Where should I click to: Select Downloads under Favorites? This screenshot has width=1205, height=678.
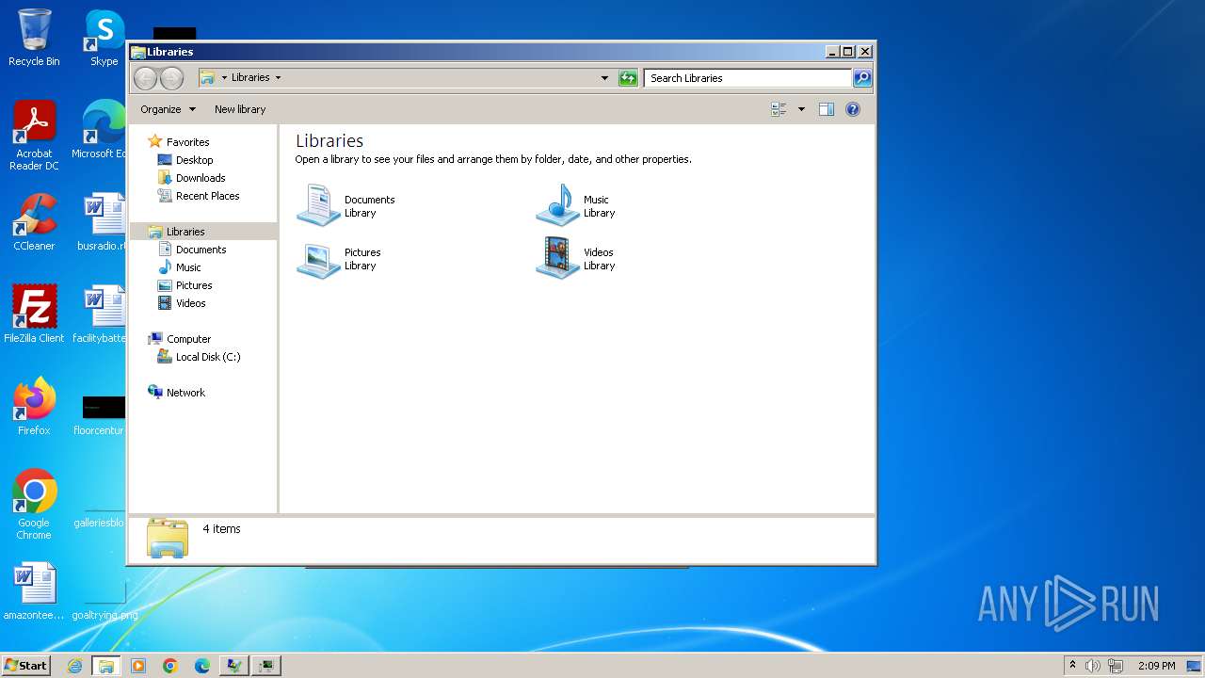201,178
